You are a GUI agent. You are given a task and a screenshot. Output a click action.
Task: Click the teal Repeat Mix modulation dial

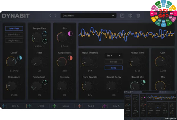pos(143,82)
